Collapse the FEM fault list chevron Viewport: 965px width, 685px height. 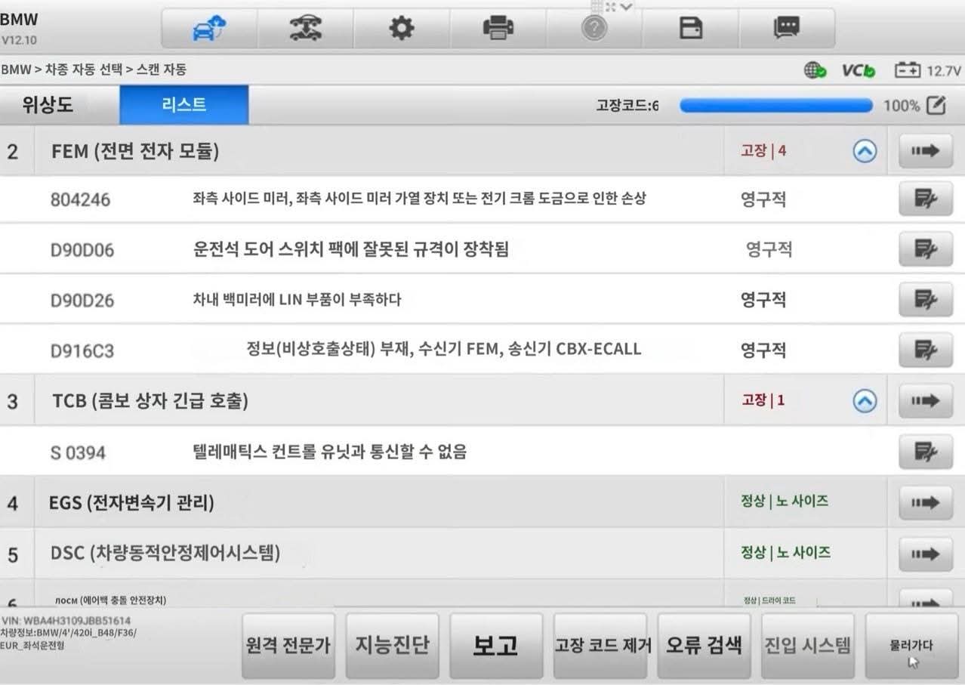tap(865, 151)
